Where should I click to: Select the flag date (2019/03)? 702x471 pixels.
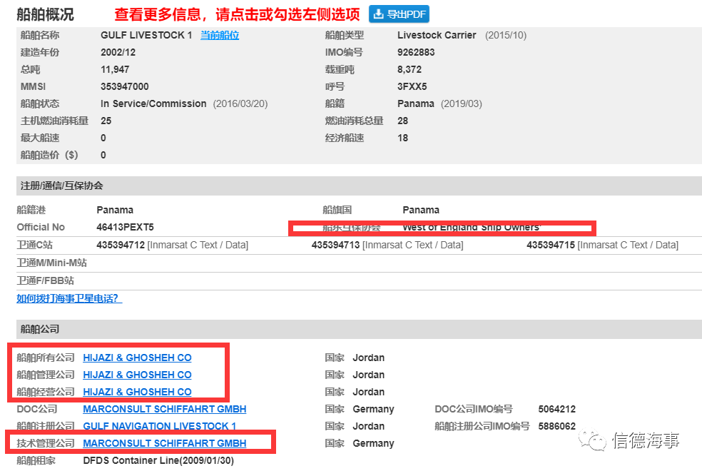pos(462,104)
